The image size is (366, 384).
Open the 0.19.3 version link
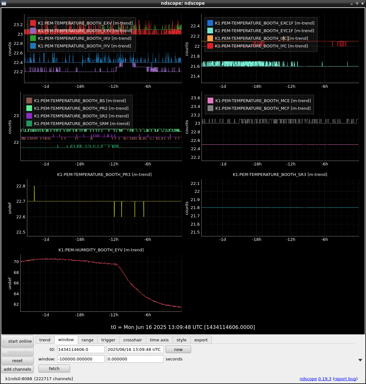pos(325,379)
